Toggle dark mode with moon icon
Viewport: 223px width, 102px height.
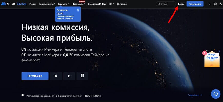point(220,4)
